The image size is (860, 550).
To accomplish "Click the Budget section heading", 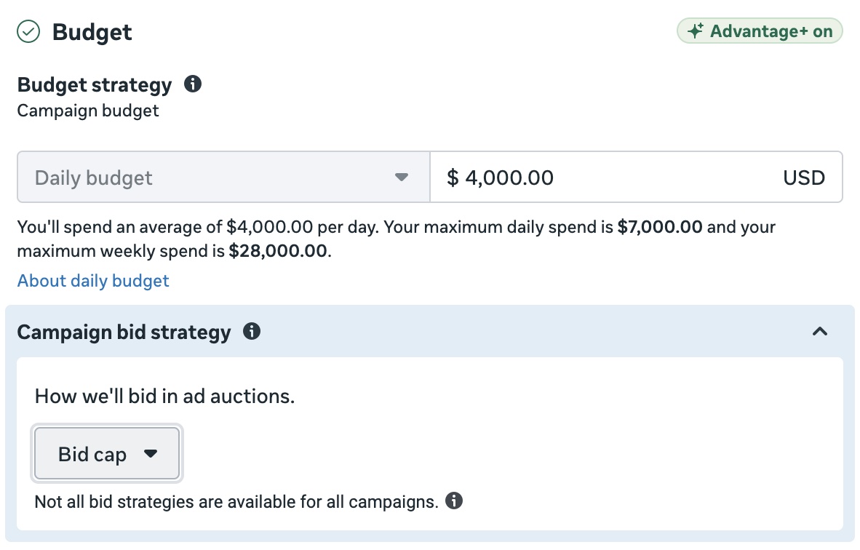I will pos(91,31).
